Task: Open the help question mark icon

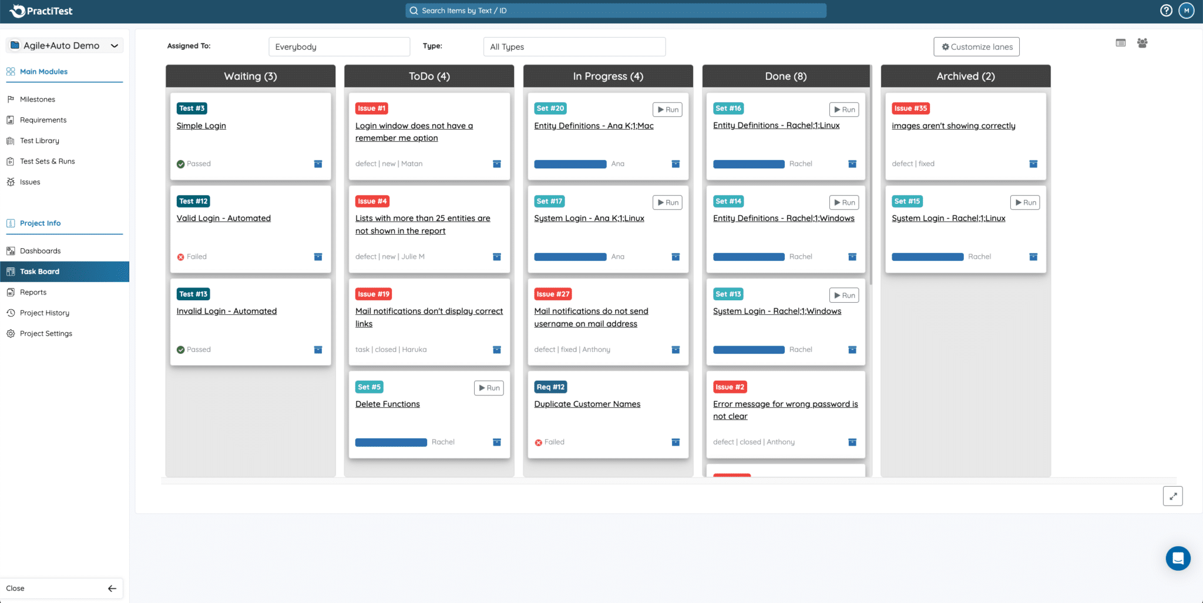Action: [1167, 10]
